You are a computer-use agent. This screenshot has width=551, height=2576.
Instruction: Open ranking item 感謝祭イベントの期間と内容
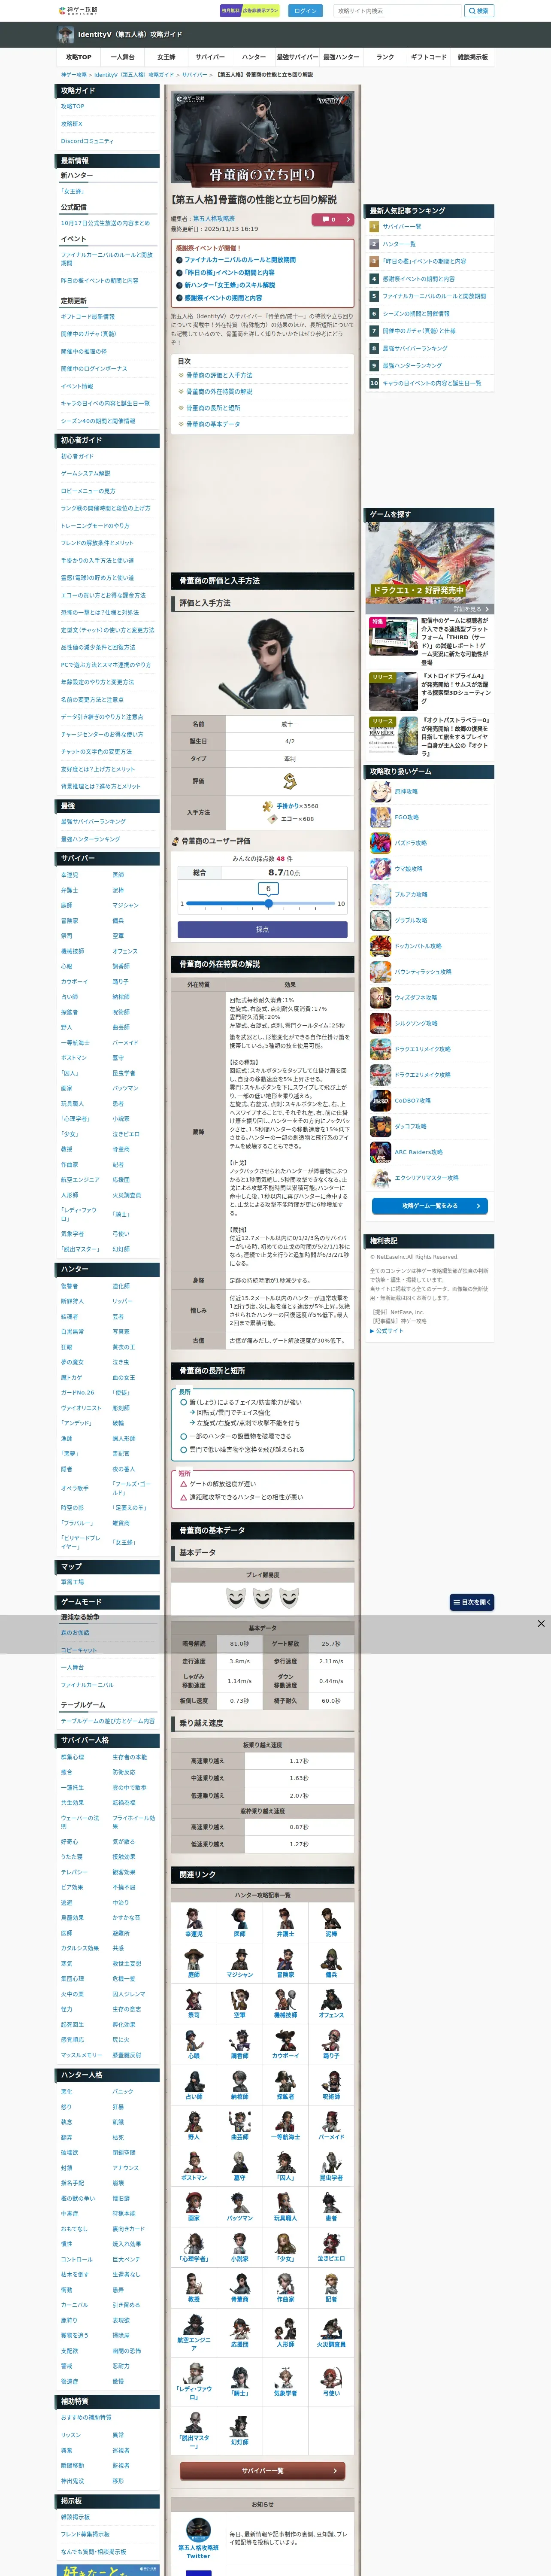click(x=418, y=279)
